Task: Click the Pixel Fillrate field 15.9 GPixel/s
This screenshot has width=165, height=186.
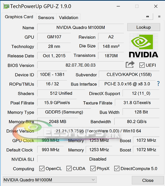Action: [x=57, y=103]
